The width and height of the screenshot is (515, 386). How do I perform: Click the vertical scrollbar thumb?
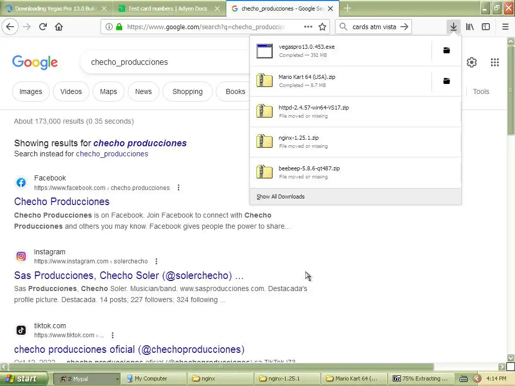coord(510,90)
